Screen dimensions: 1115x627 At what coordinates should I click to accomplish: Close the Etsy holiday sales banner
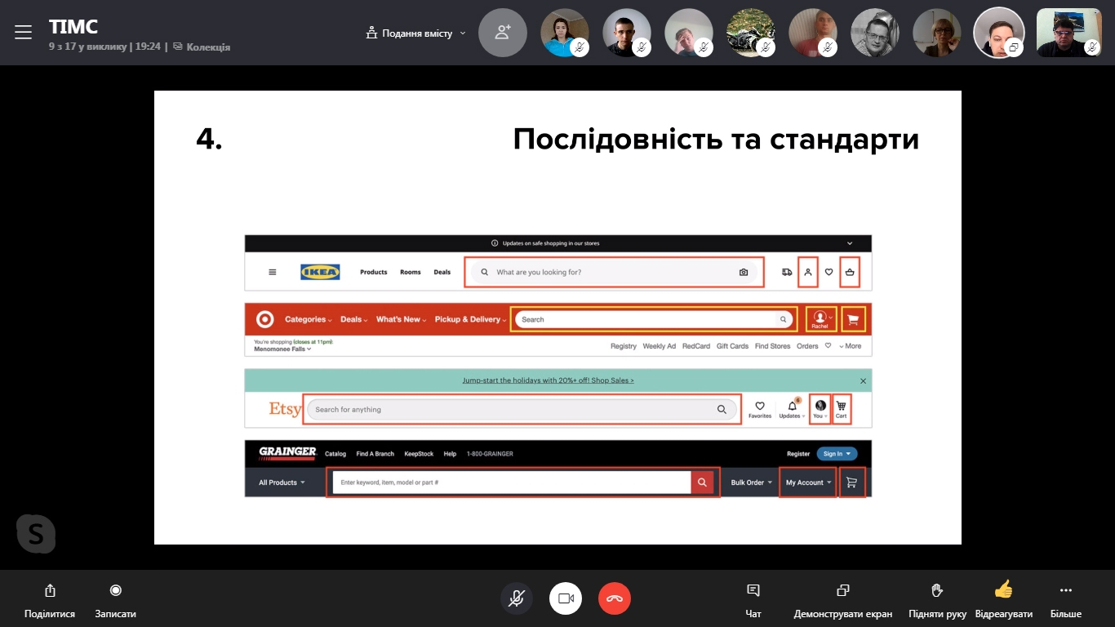click(864, 380)
